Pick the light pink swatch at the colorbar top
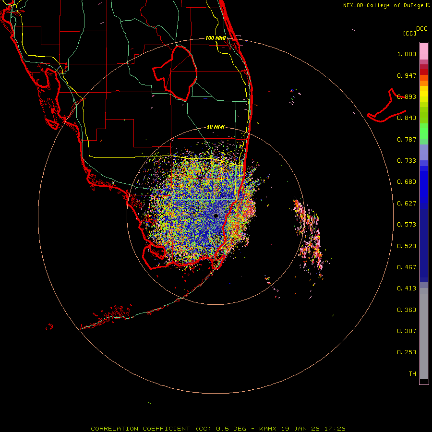 [x=424, y=51]
